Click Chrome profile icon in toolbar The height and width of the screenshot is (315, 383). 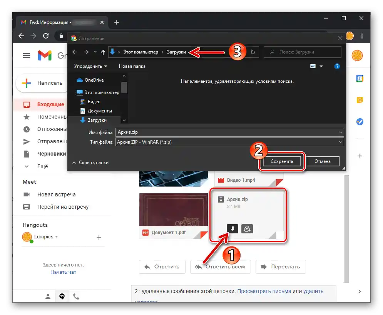pyautogui.click(x=350, y=36)
